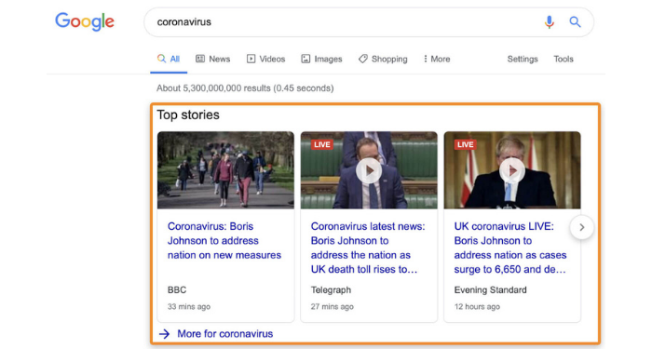The image size is (652, 349).
Task: Open the Images tab
Action: tap(322, 59)
